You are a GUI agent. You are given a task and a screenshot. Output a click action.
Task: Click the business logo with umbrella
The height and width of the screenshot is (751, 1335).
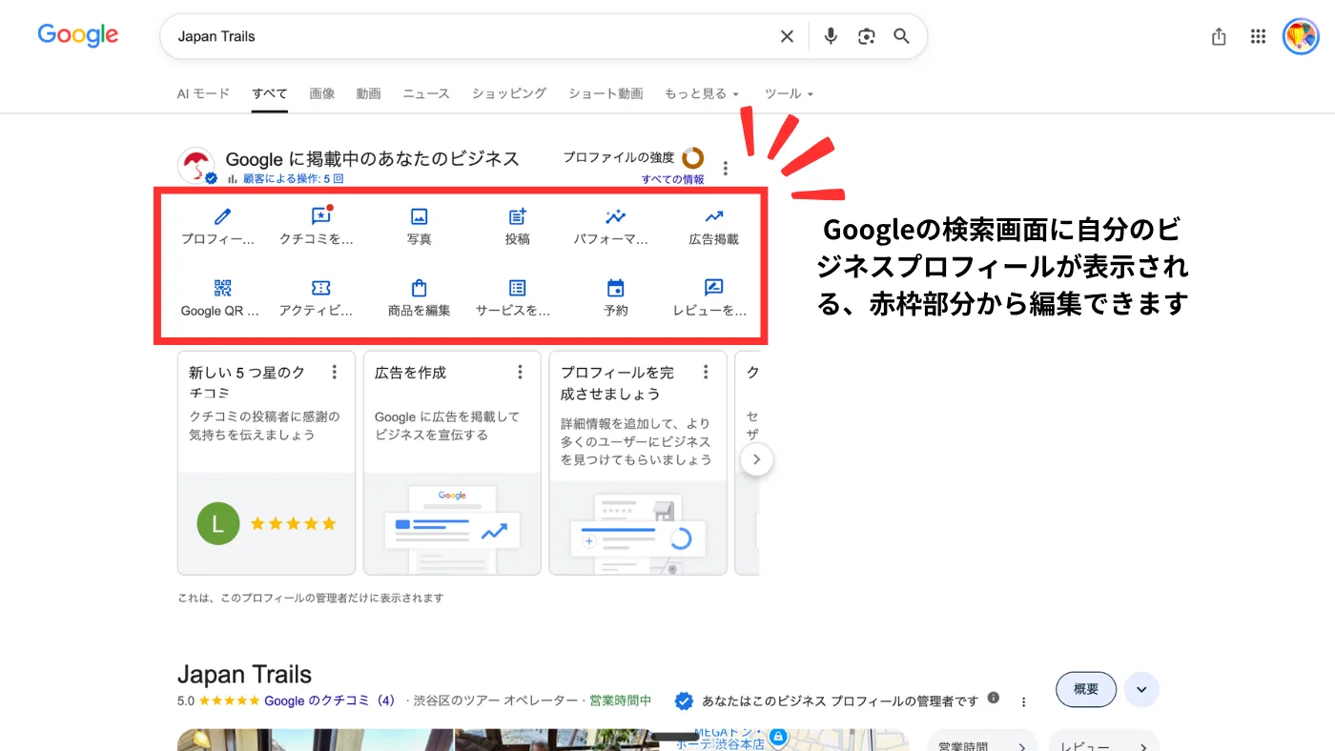pos(196,166)
